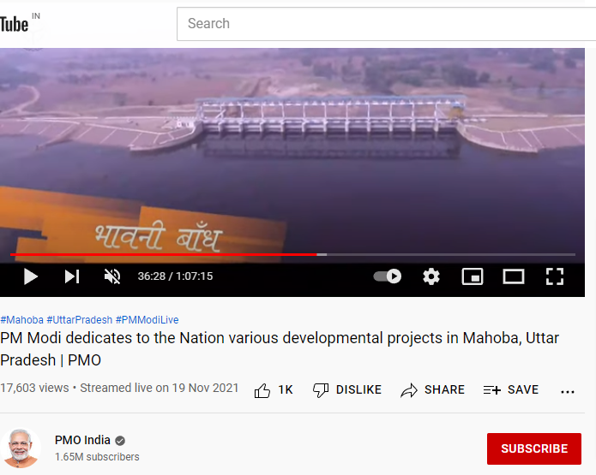Viewport: 596px width, 475px height.
Task: Focus the Search input field
Action: (x=386, y=23)
